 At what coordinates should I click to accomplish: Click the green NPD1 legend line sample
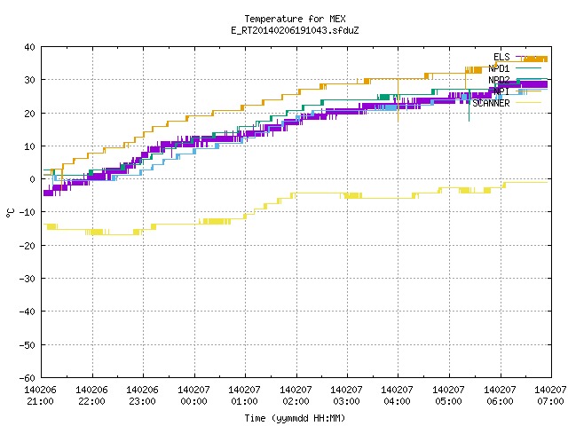[529, 67]
